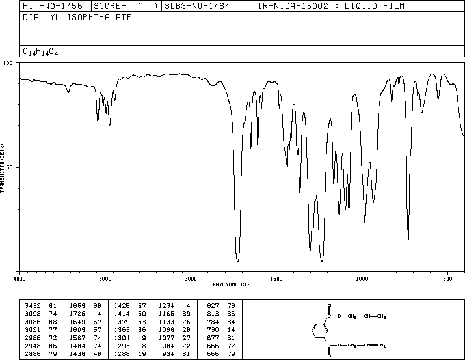The width and height of the screenshot is (465, 360).
Task: Select peak value 655 in the table
Action: pyautogui.click(x=213, y=346)
